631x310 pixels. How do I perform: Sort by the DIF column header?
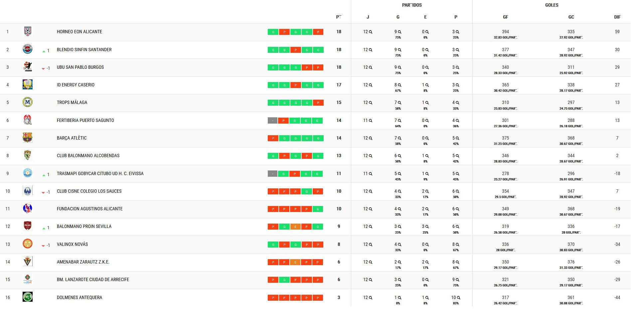(617, 17)
